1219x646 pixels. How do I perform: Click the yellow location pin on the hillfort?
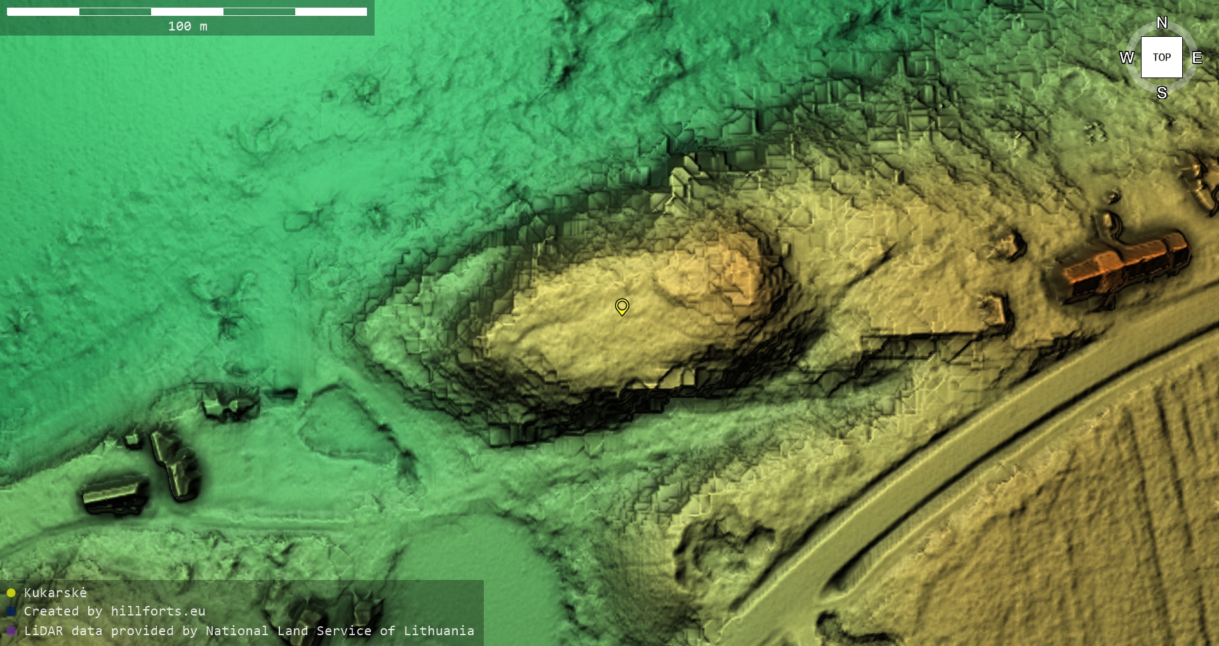(622, 306)
